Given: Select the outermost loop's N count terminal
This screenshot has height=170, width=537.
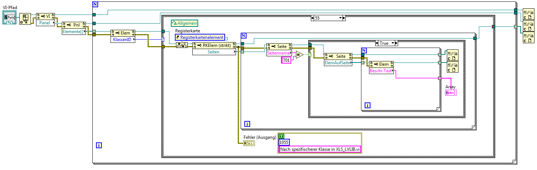Looking at the screenshot, I should 96,5.
